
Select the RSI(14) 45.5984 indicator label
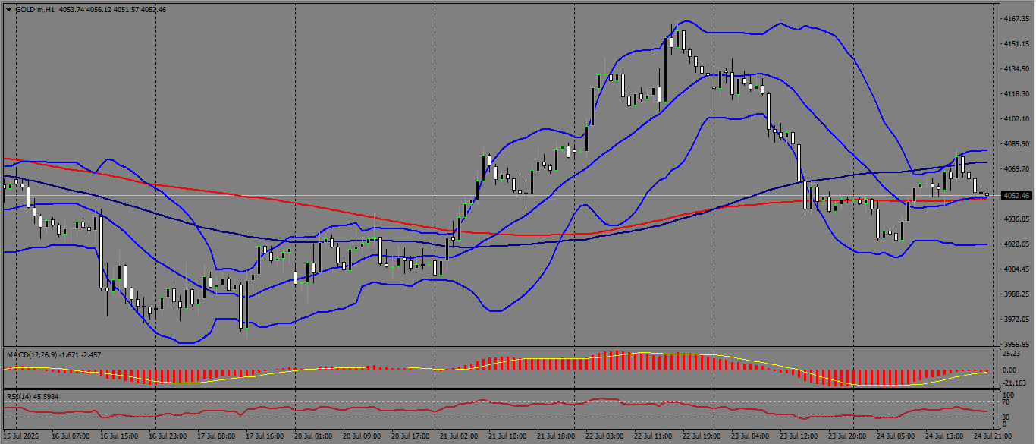(33, 396)
